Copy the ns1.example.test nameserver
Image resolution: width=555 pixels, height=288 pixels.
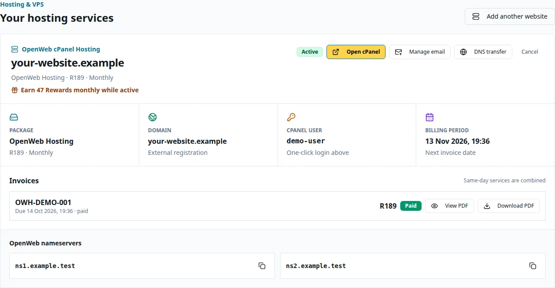coord(262,266)
